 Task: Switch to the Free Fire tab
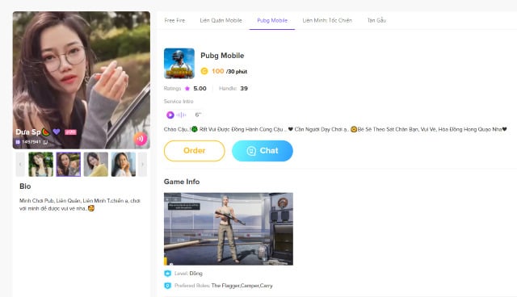click(174, 20)
